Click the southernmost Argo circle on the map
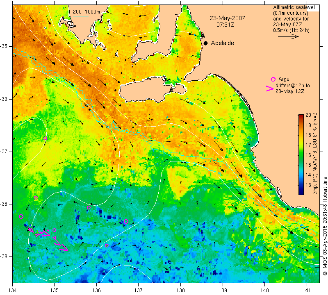 (107, 245)
